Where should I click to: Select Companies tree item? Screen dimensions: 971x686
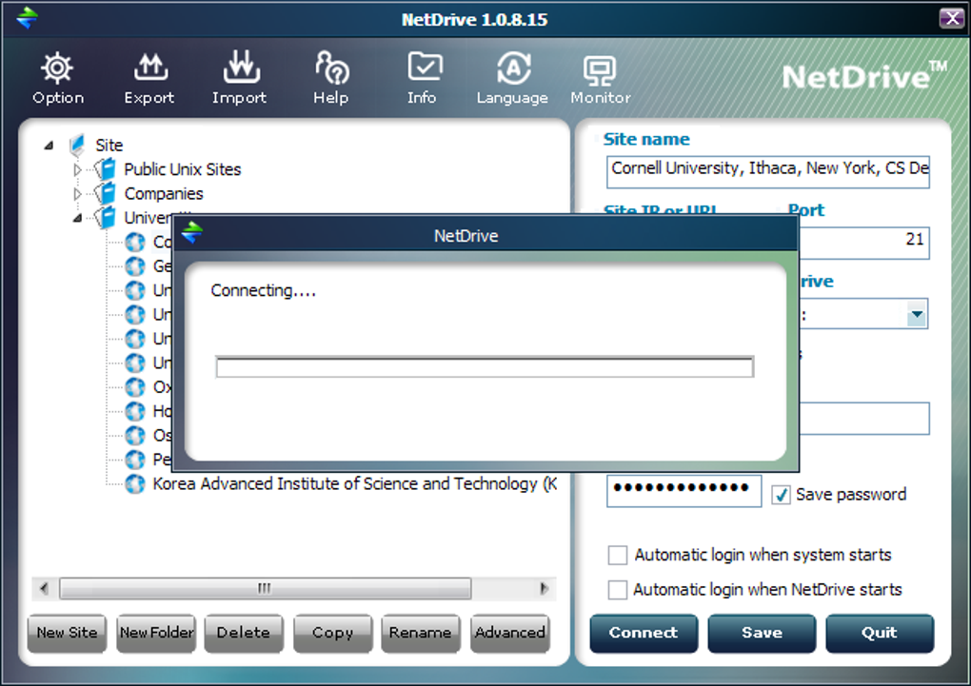tap(164, 194)
